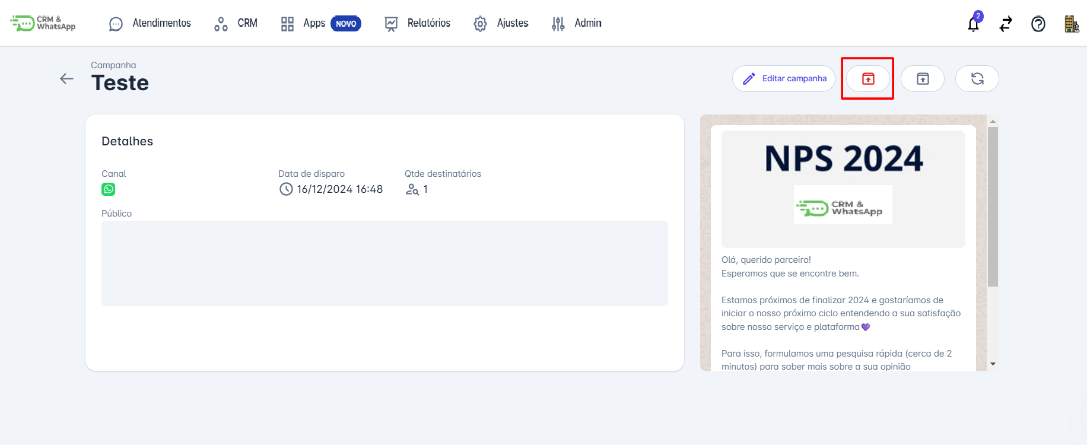Refresh the campaign with sync icon
Screen dimensions: 1087x445
tap(977, 79)
